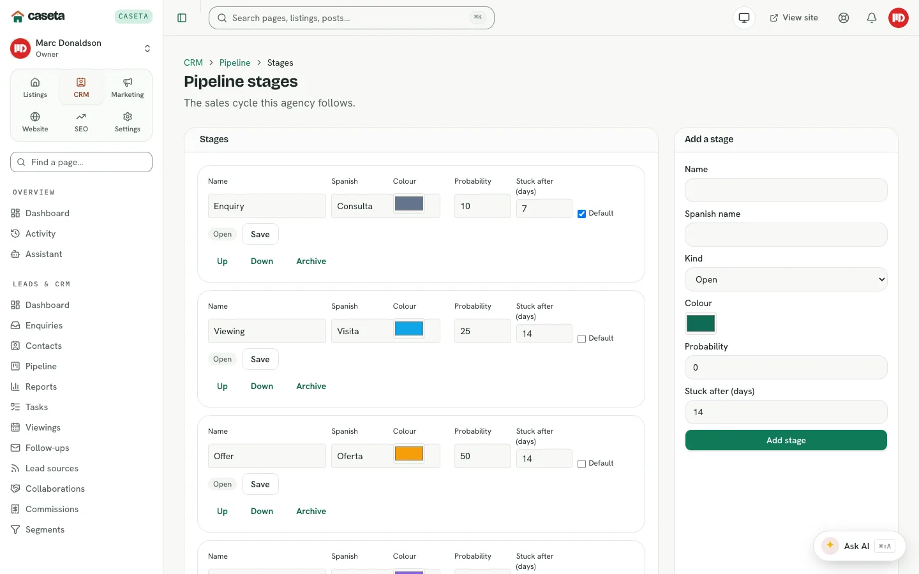Image resolution: width=919 pixels, height=574 pixels.
Task: Go to Tasks in the sidebar
Action: (x=81, y=407)
